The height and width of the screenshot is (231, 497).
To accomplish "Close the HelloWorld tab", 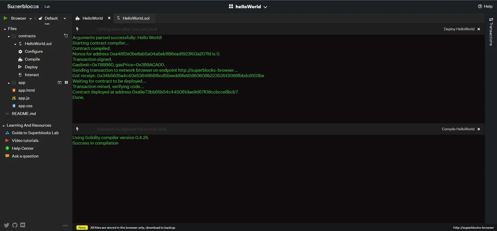I will [x=109, y=18].
